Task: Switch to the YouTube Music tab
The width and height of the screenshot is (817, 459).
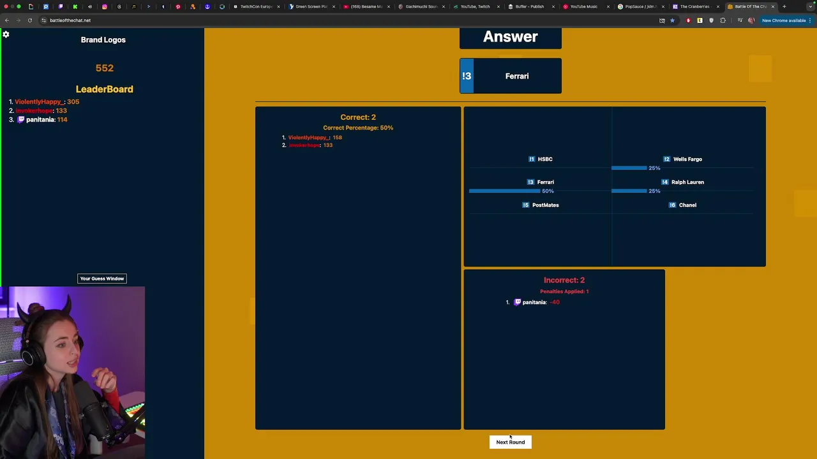Action: coord(586,6)
